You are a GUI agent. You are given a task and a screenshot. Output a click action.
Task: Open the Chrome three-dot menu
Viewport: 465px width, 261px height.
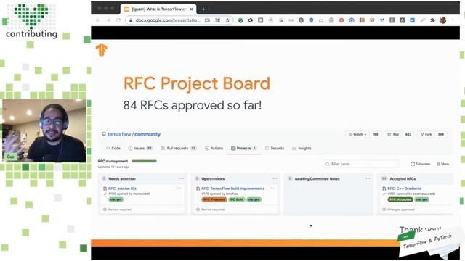point(453,20)
